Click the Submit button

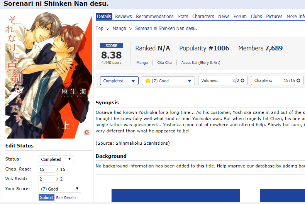click(46, 197)
